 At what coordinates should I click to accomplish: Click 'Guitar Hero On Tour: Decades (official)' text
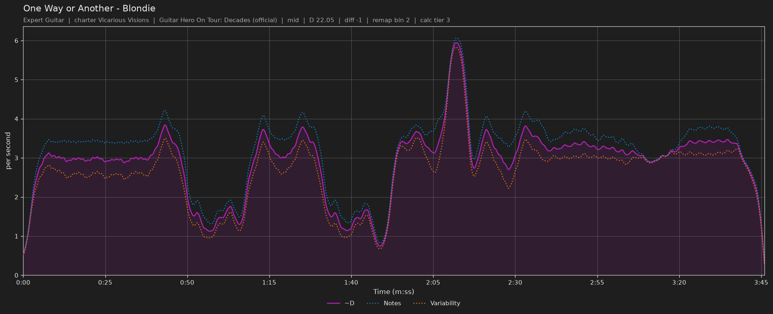pos(218,20)
